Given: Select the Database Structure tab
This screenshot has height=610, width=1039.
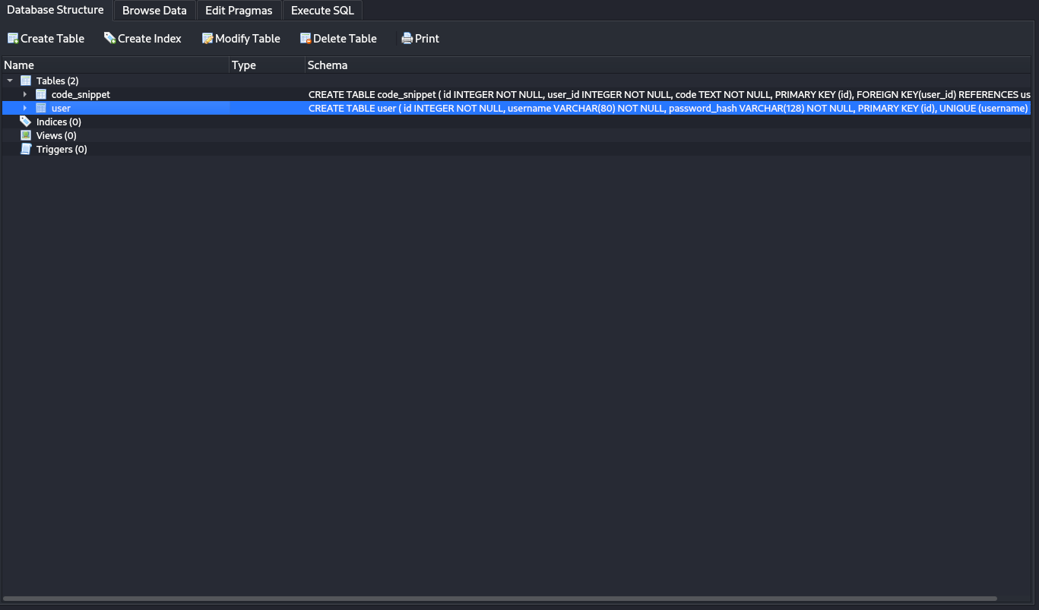Looking at the screenshot, I should 55,10.
